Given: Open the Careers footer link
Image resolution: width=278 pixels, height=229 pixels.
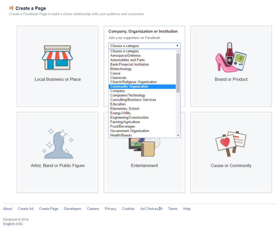Looking at the screenshot, I should click(x=93, y=209).
